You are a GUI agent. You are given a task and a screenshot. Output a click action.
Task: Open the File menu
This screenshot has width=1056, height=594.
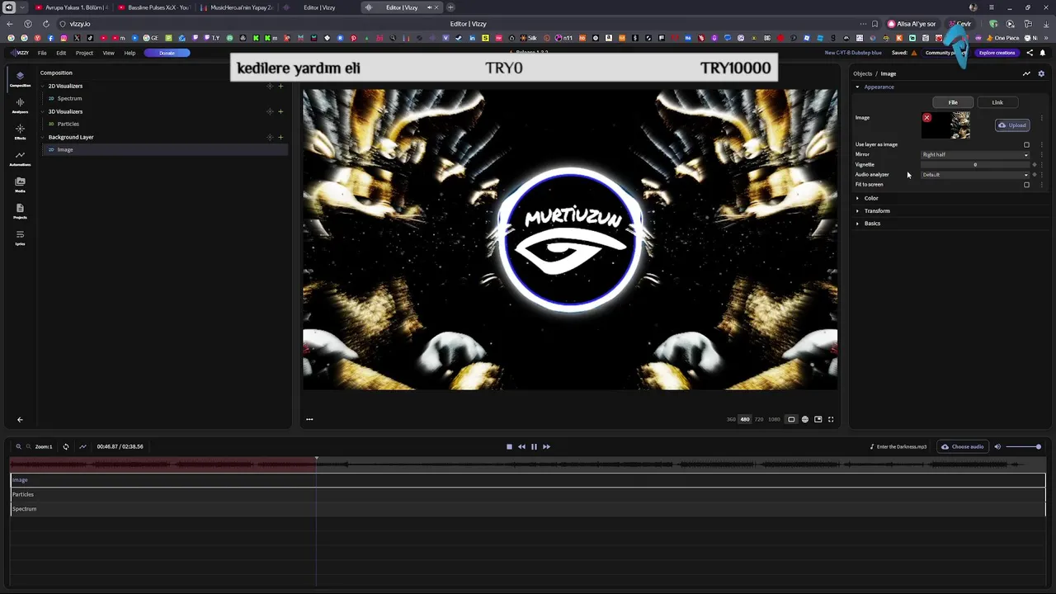42,53
